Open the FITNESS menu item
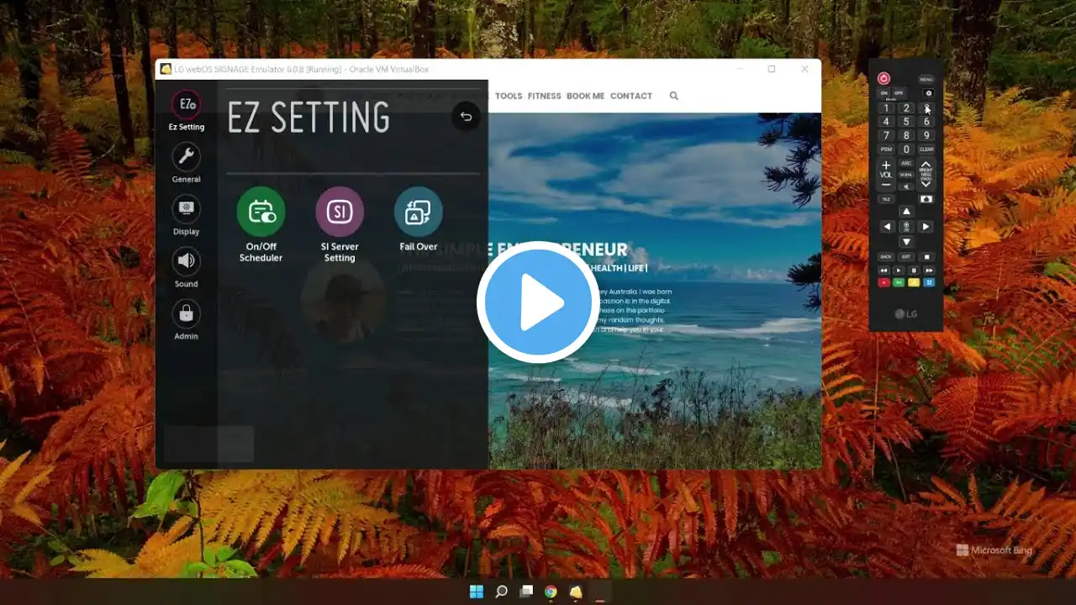 click(544, 96)
